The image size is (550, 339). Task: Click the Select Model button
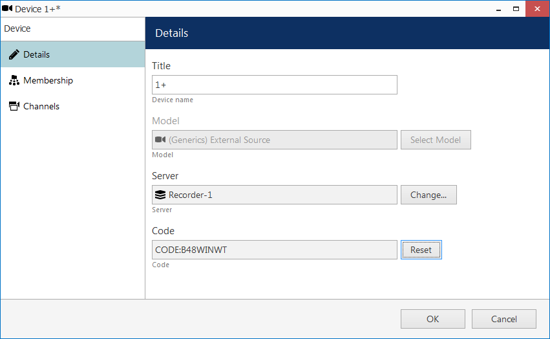tap(436, 140)
